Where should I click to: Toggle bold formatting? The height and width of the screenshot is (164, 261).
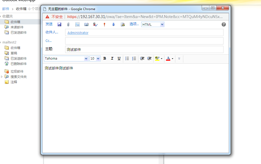pyautogui.click(x=105, y=59)
